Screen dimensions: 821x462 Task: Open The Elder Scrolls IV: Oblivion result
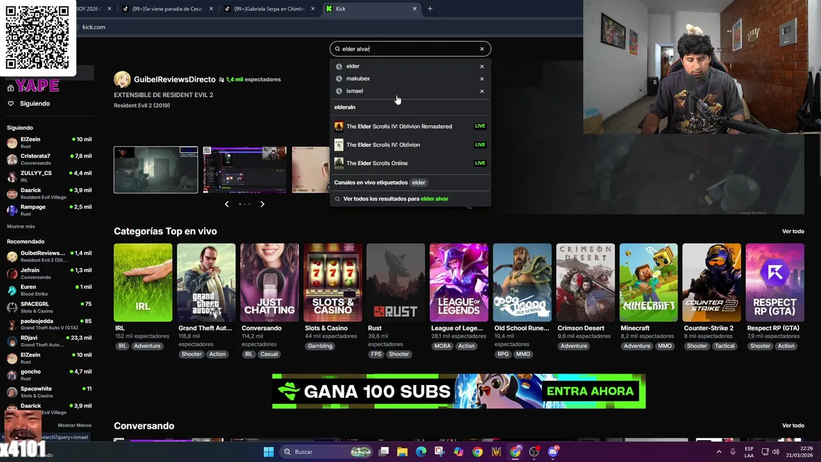click(x=410, y=144)
